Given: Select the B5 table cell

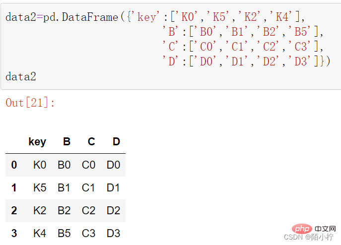Looking at the screenshot, I should click(64, 233).
